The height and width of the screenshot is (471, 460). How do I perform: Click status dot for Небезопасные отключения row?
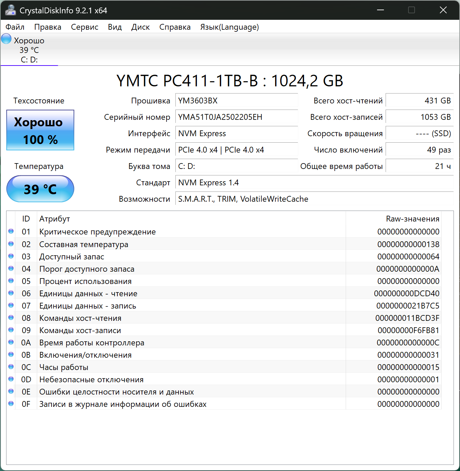click(x=11, y=379)
